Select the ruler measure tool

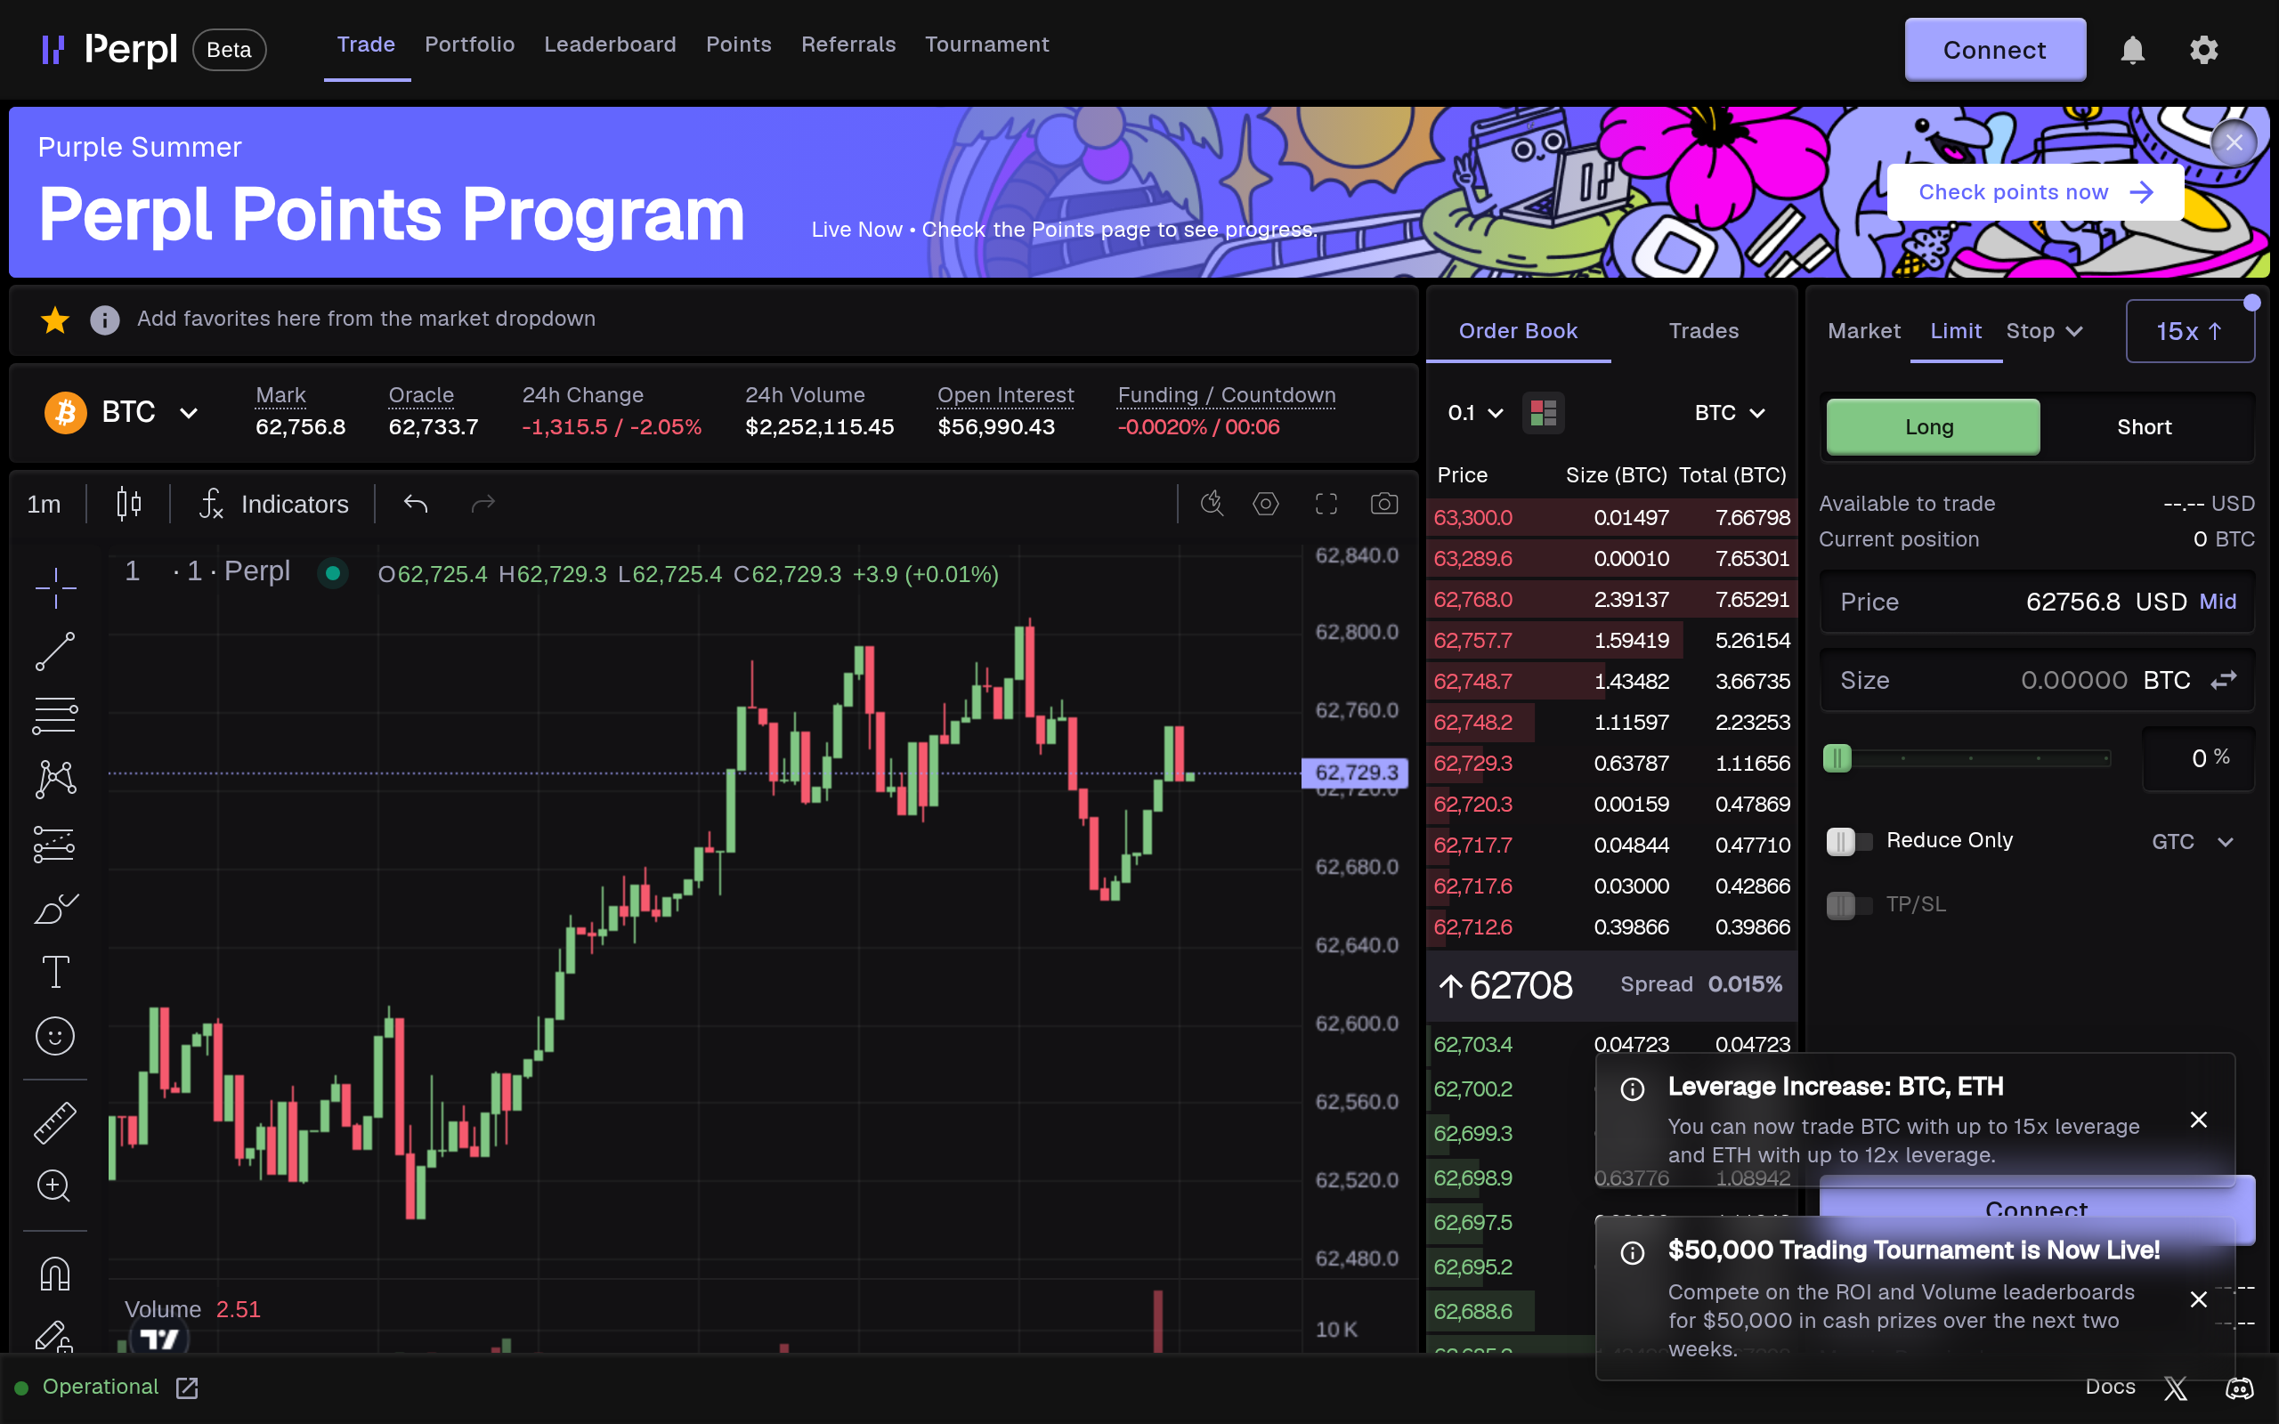coord(55,1121)
